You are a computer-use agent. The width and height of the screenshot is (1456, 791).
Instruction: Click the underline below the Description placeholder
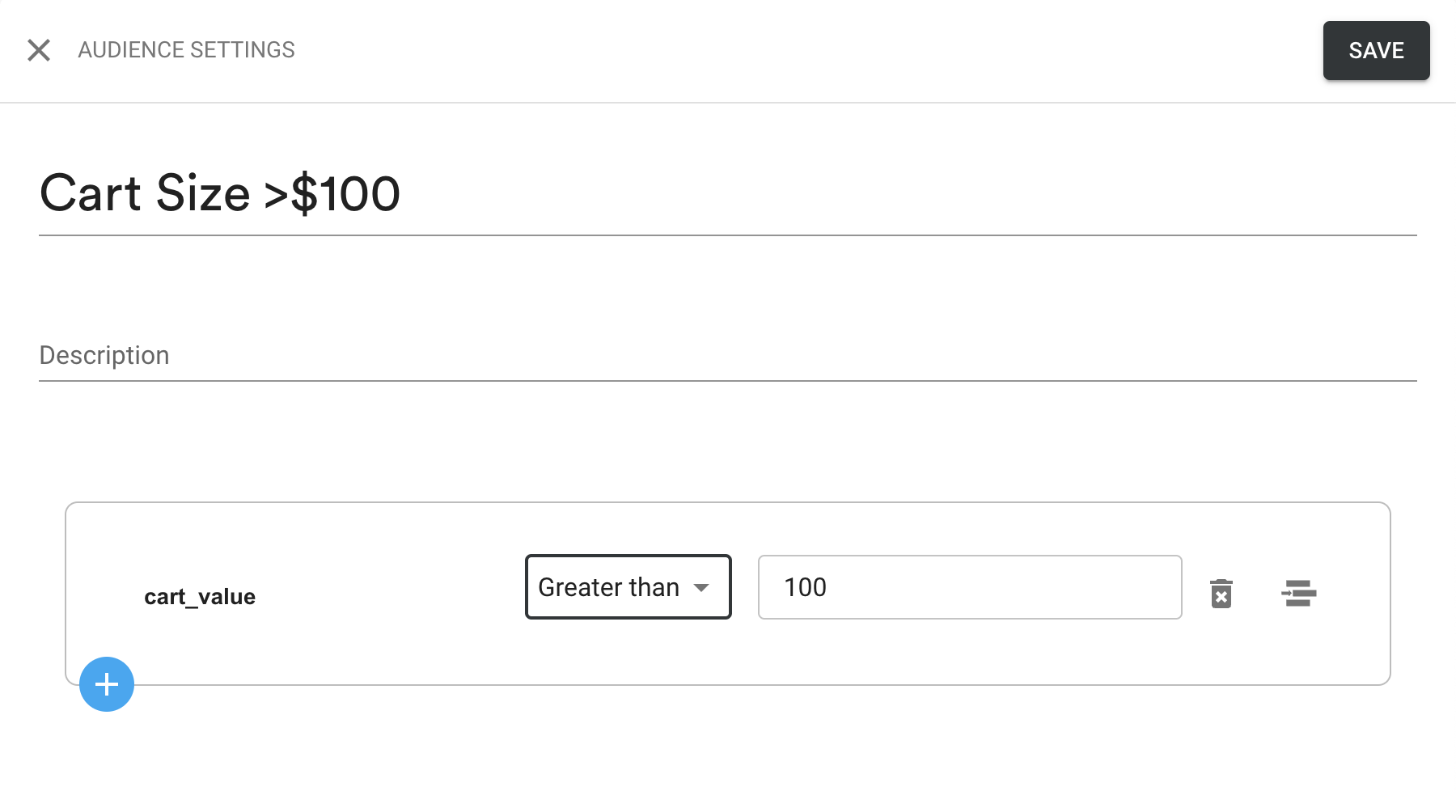[x=727, y=380]
